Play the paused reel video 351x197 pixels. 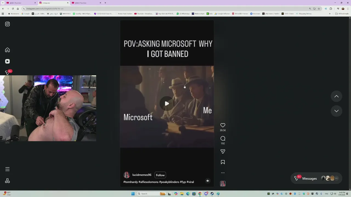pyautogui.click(x=167, y=103)
